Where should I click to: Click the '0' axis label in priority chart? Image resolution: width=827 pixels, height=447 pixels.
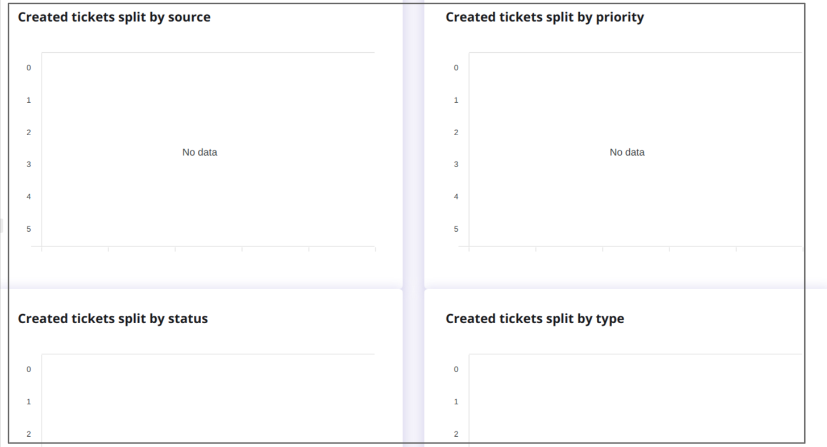[x=456, y=67]
